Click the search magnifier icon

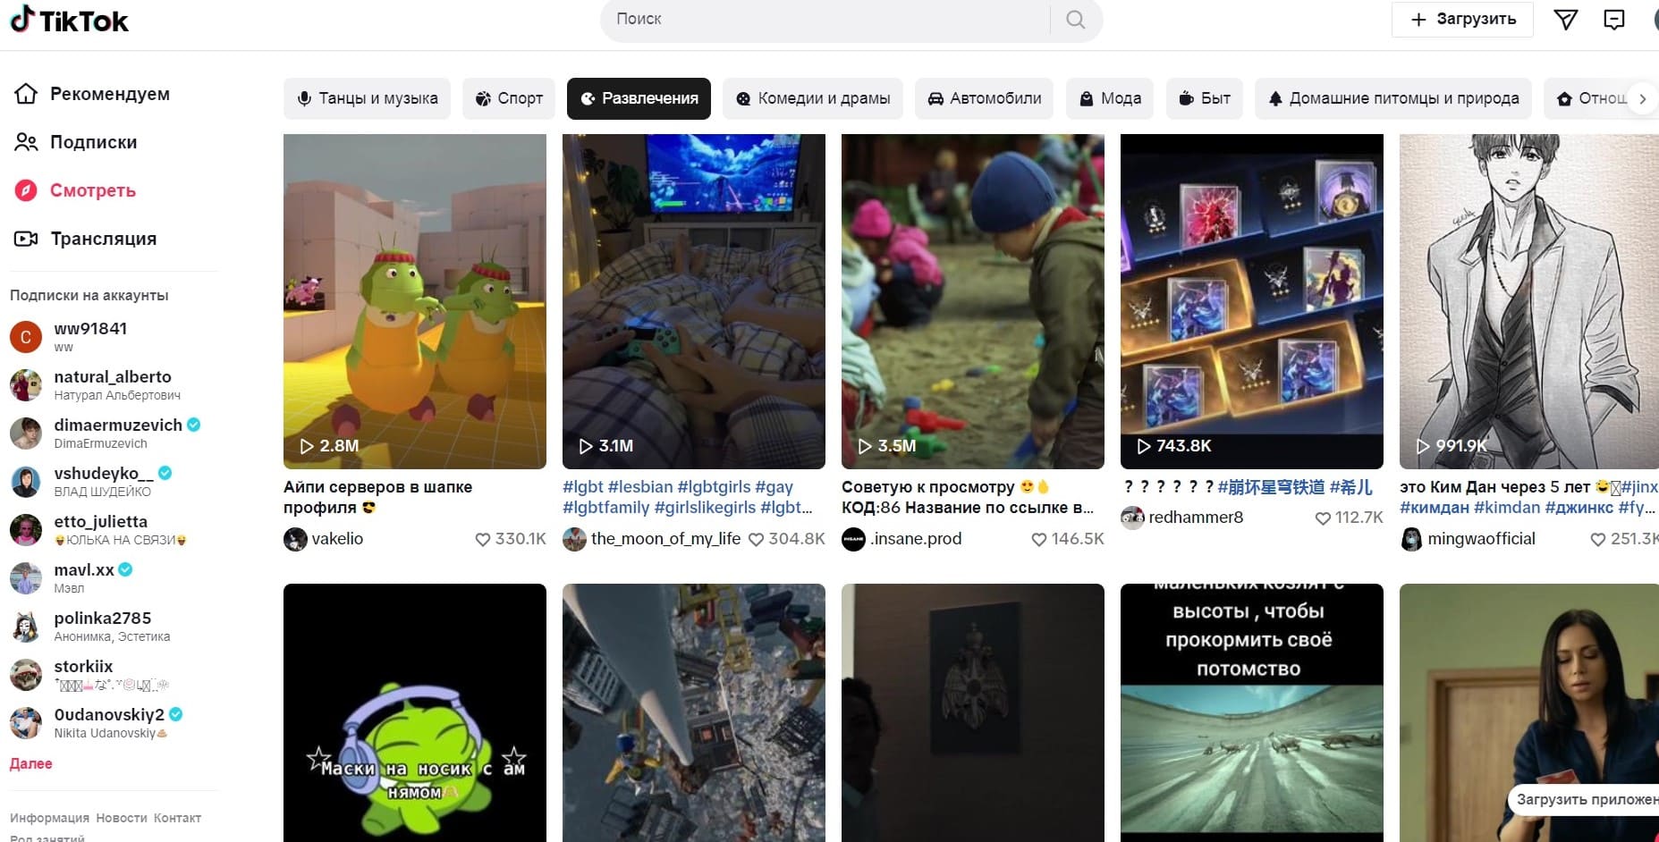click(x=1075, y=20)
